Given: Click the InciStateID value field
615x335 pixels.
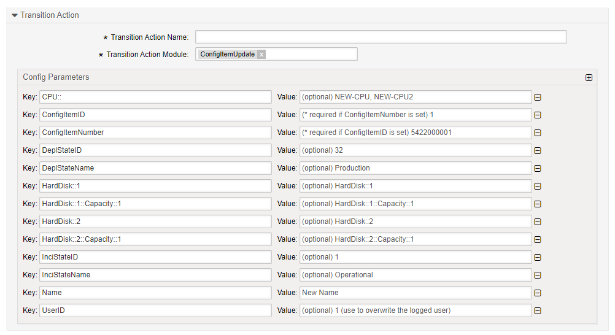Looking at the screenshot, I should click(x=416, y=257).
